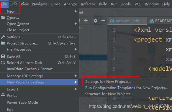172x112 pixels.
Task: Choose Exit from File menu
Action: point(40,109)
